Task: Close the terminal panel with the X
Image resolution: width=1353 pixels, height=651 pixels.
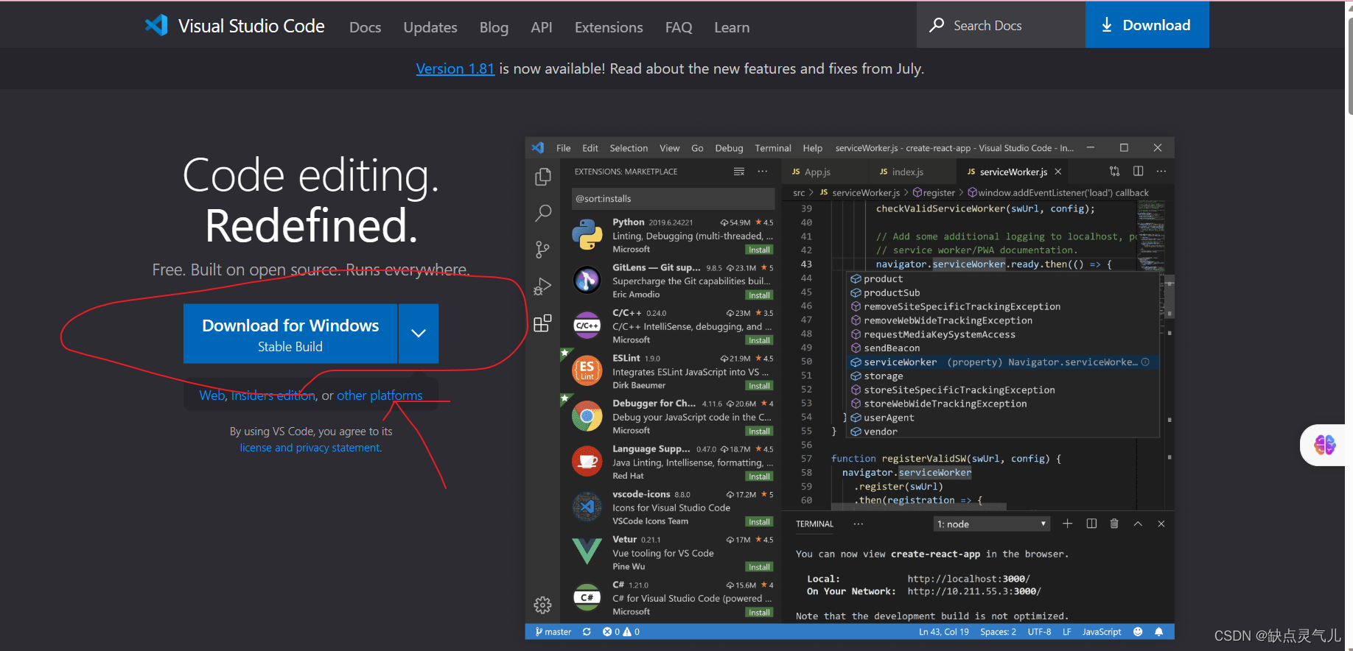Action: point(1161,524)
